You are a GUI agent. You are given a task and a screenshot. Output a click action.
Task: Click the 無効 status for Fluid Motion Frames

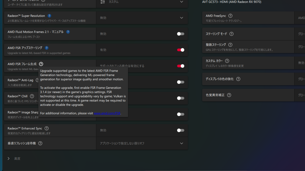point(103,34)
